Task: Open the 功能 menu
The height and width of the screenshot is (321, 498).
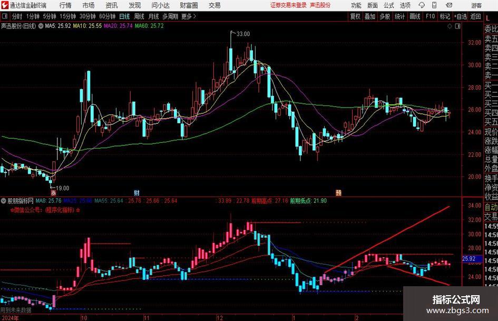Action: point(356,5)
